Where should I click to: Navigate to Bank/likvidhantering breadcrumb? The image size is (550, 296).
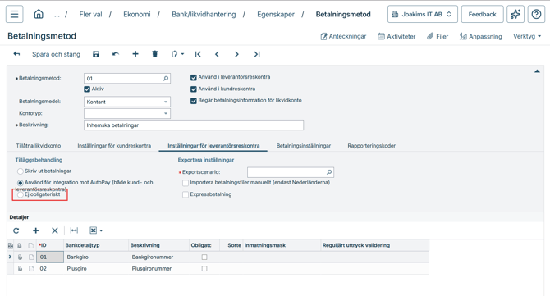(204, 15)
